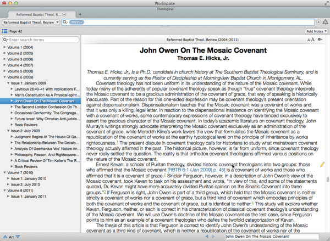Click the magnifier search options icon
The image size is (330, 241).
65,22
